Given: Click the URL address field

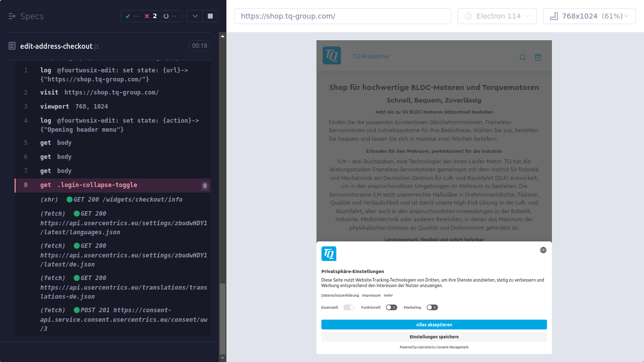Looking at the screenshot, I should [x=343, y=16].
